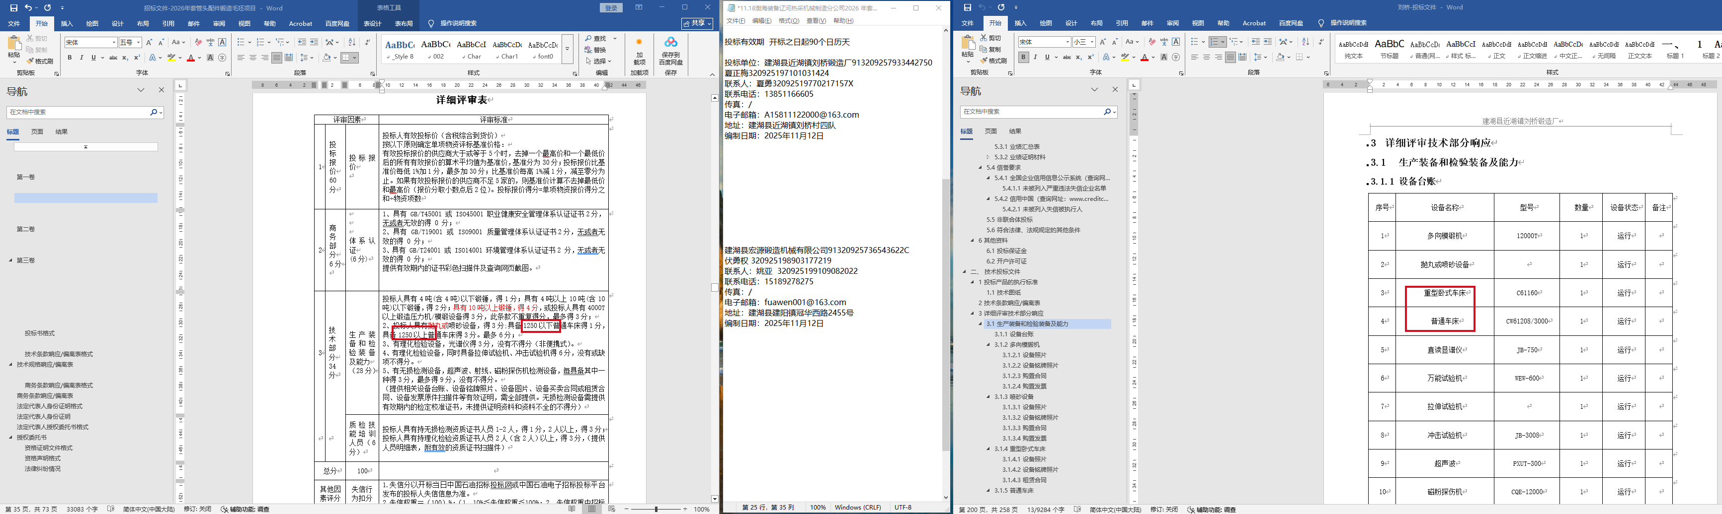Click the Cut (剪切) button in right Word window
This screenshot has height=514, width=1722.
click(990, 37)
